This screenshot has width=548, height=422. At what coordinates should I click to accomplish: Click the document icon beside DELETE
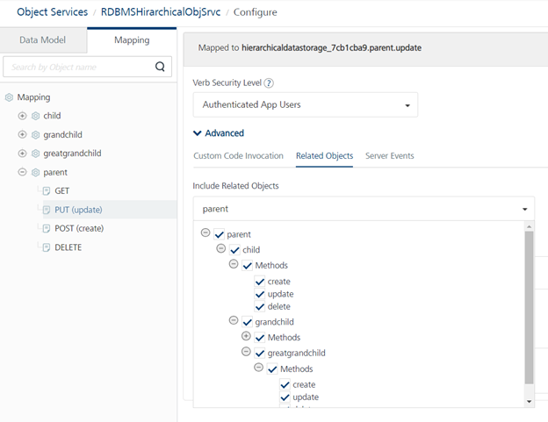pos(46,247)
